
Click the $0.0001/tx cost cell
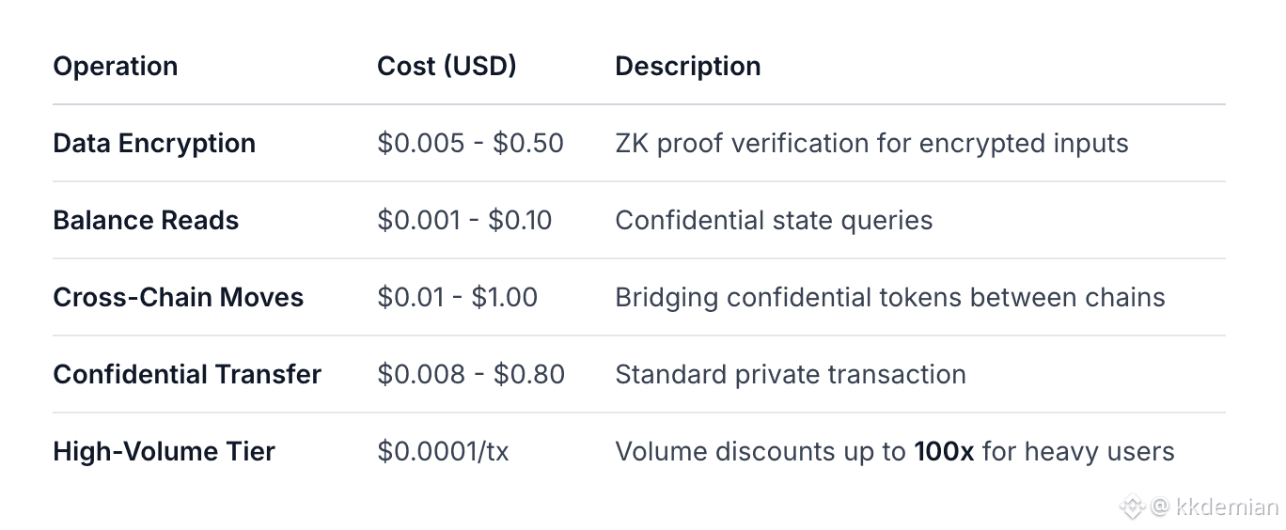[443, 452]
